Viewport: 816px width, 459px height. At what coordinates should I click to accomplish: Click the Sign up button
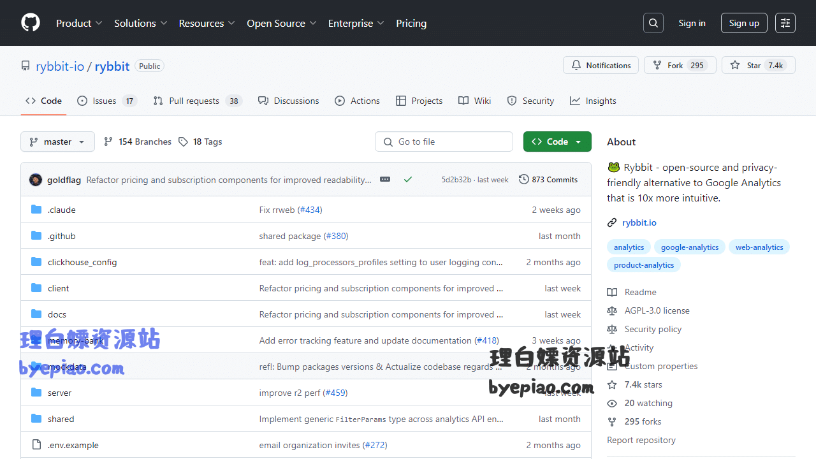(744, 23)
